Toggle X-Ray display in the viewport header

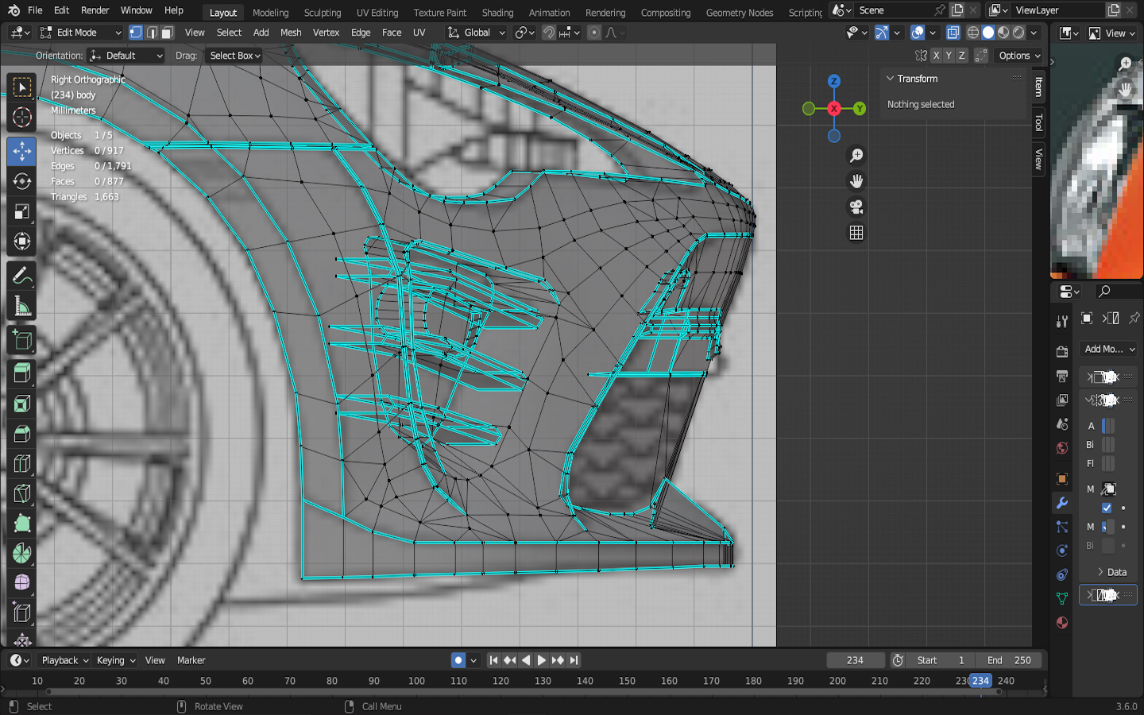pos(953,33)
